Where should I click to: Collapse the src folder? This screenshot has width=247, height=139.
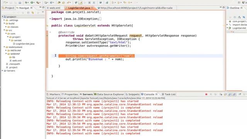[x=4, y=30]
